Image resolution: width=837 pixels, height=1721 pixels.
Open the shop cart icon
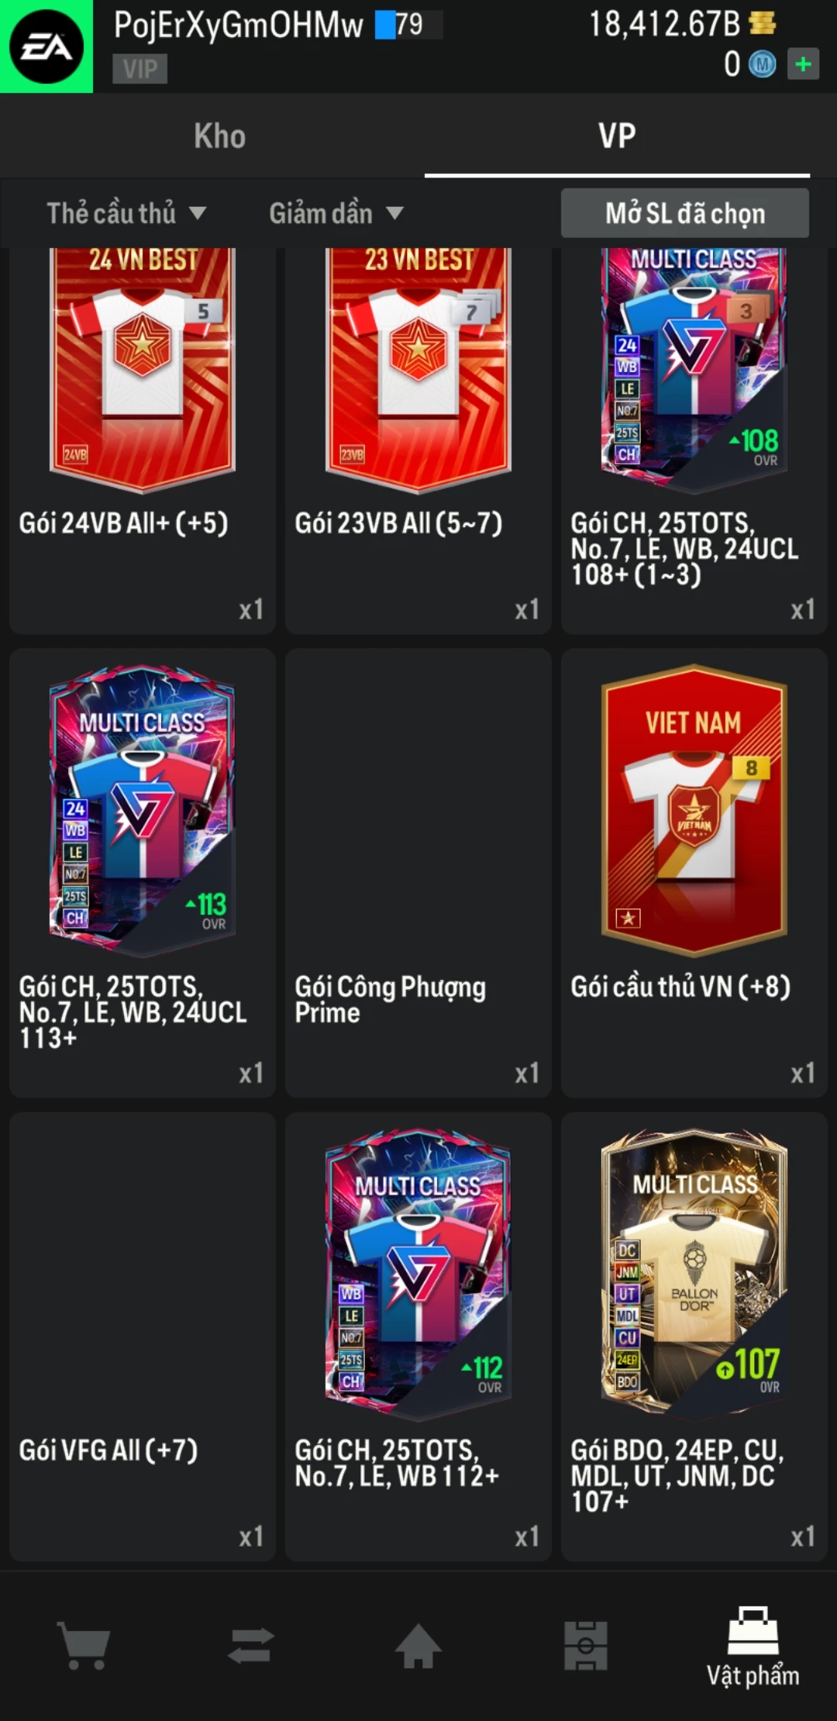pyautogui.click(x=84, y=1647)
